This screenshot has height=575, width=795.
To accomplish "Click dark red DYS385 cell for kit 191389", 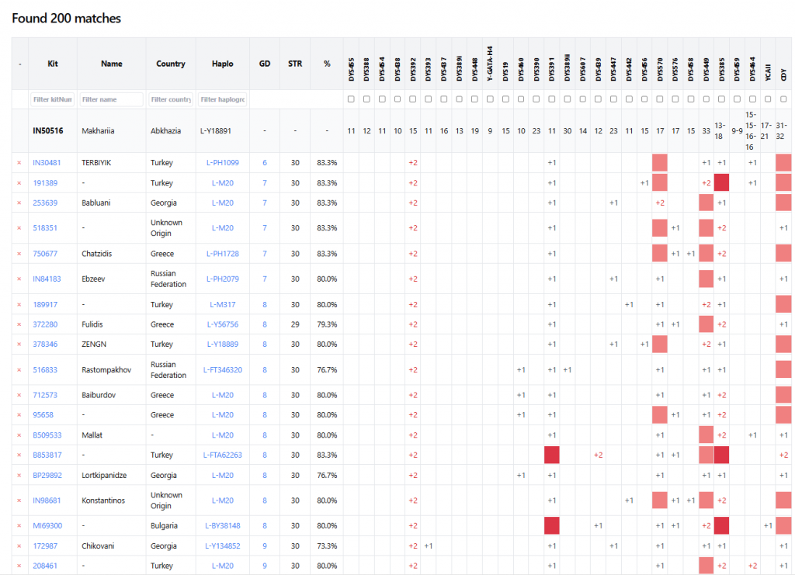I will pos(721,183).
